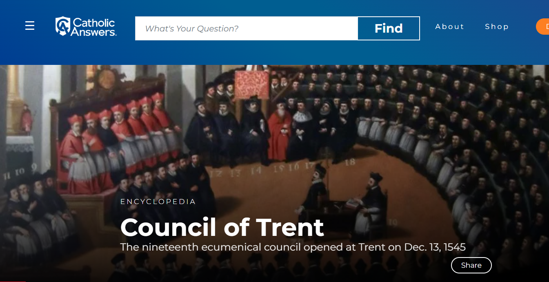Click the subtitle about Dec. 13, 1545
Screen dimensions: 549x282
[293, 247]
